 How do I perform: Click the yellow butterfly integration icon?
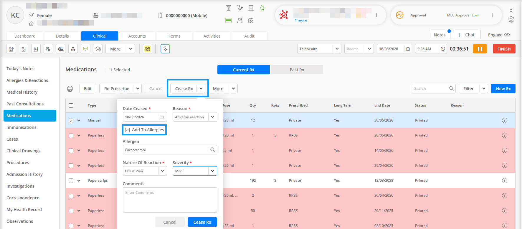coord(148,49)
